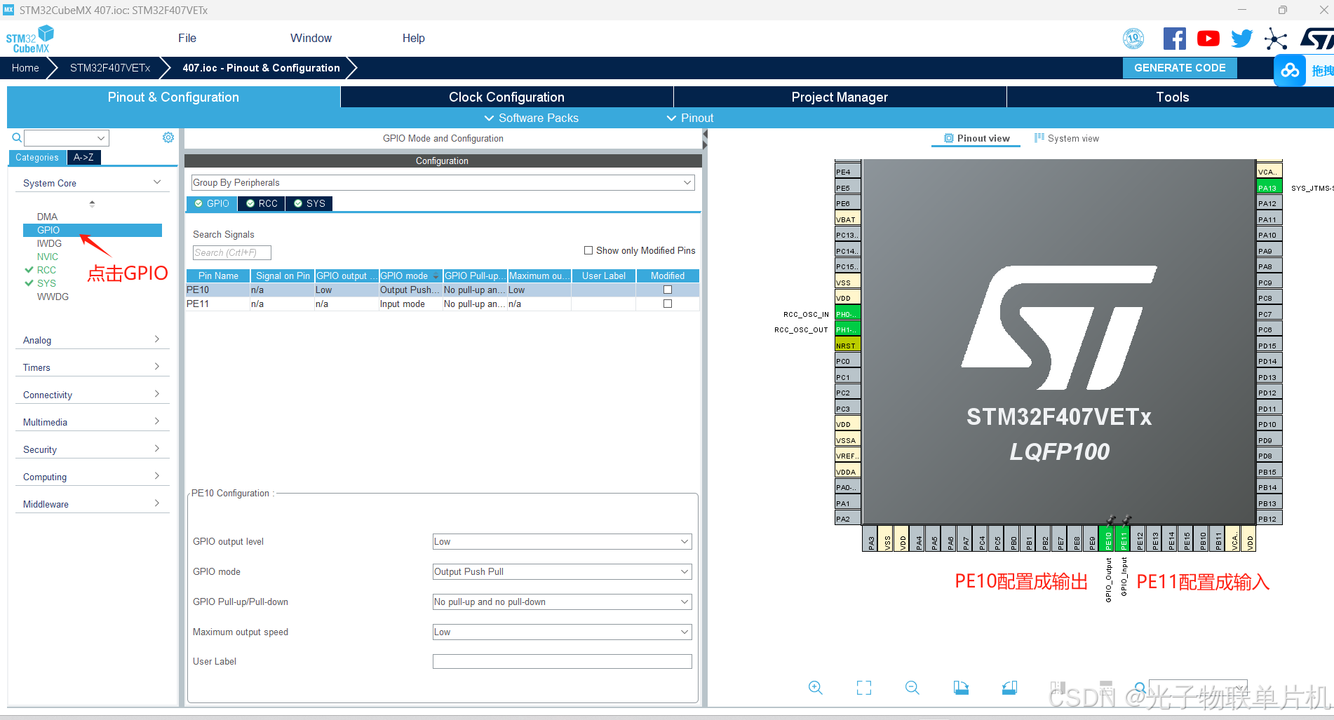Open the GPIO Pull-up/Pull-down dropdown
The width and height of the screenshot is (1334, 720).
[x=562, y=602]
